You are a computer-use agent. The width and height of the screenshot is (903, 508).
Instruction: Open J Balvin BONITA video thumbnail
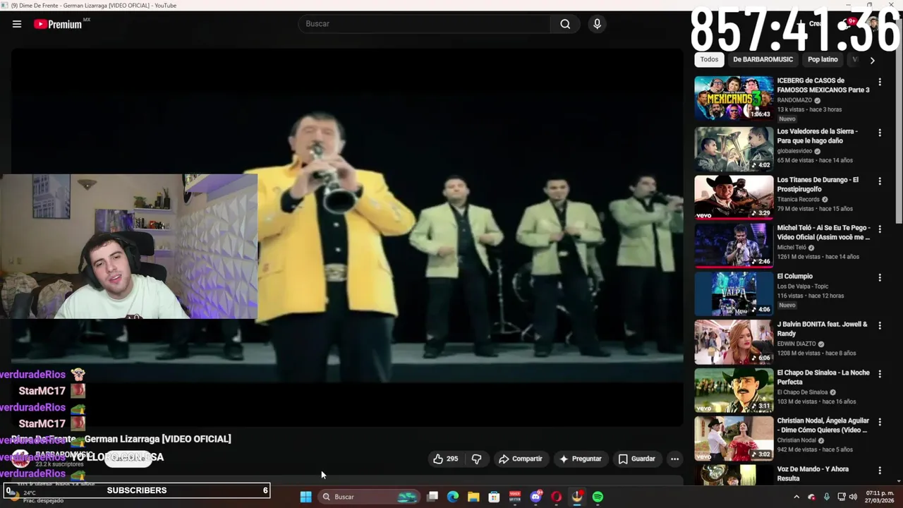(734, 341)
